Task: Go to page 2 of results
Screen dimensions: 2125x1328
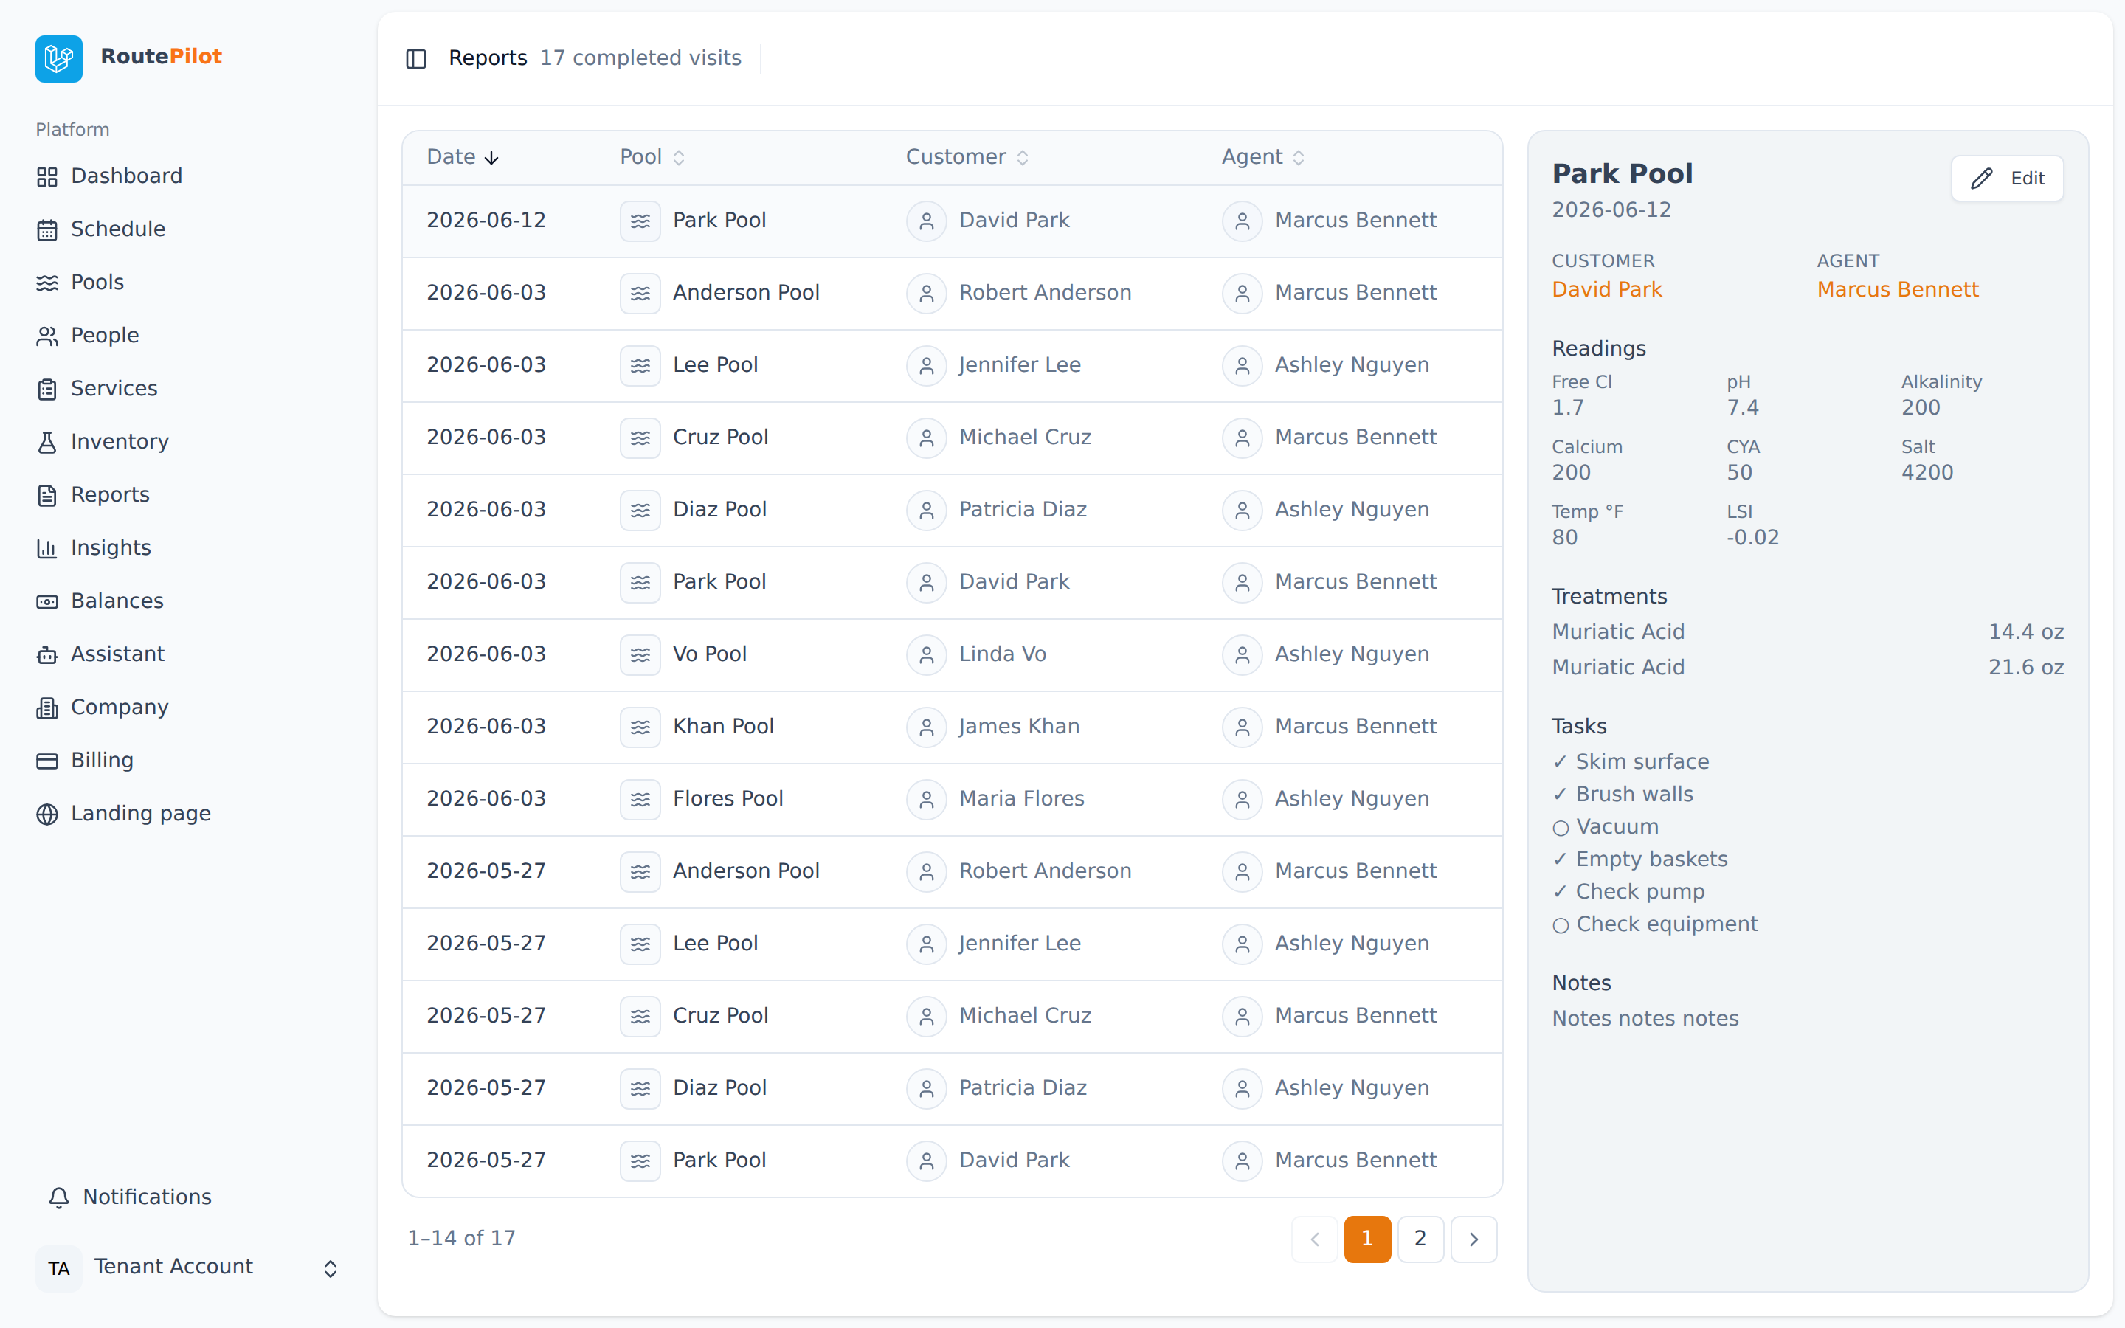Action: click(1421, 1239)
